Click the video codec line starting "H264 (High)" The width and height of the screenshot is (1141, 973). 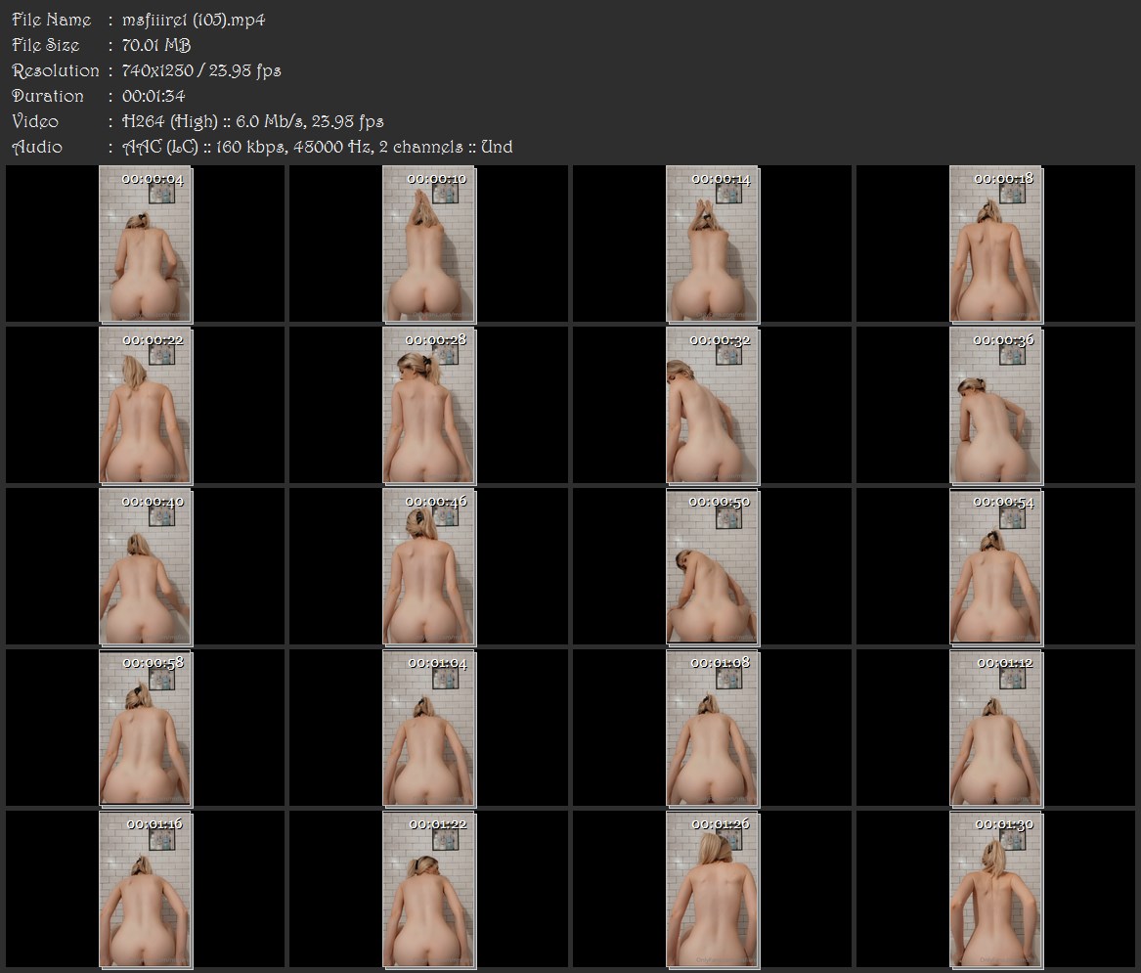tap(253, 121)
